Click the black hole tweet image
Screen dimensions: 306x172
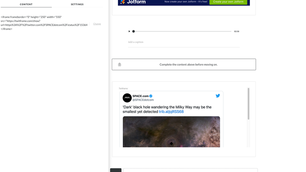(x=171, y=132)
